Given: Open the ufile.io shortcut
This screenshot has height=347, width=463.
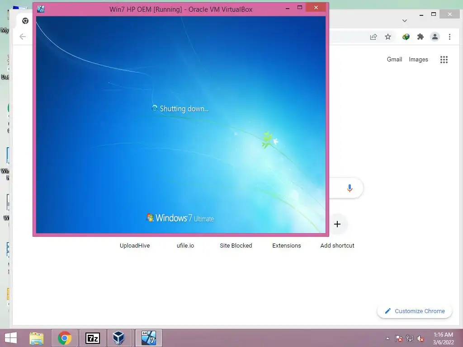Looking at the screenshot, I should 185,245.
